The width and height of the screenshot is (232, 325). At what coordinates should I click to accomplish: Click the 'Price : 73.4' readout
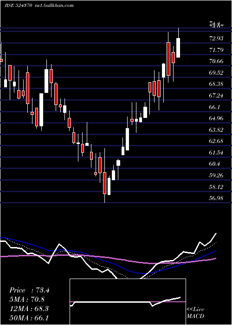coord(29,290)
